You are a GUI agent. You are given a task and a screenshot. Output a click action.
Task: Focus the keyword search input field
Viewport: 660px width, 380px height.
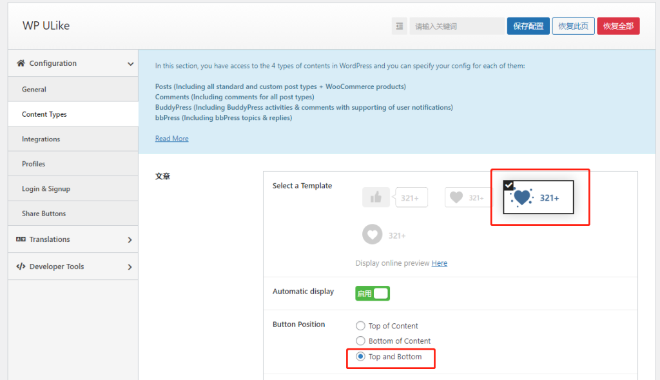(456, 26)
